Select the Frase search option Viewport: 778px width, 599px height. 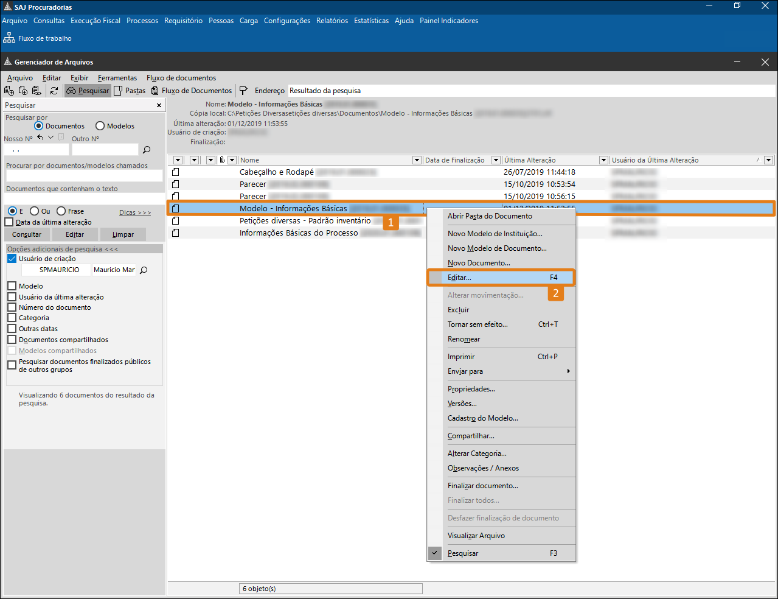(x=61, y=211)
